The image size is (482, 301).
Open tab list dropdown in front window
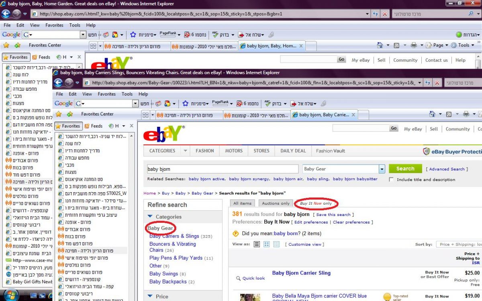click(x=153, y=115)
